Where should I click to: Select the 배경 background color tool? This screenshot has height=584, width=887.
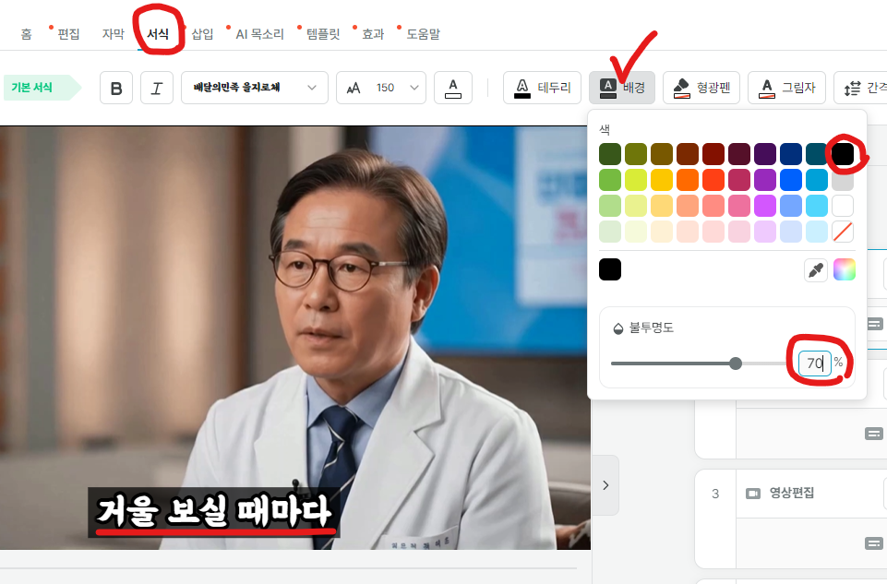click(x=621, y=88)
